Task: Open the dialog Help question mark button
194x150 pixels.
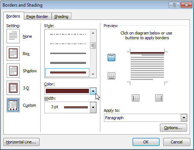Action: (x=174, y=5)
